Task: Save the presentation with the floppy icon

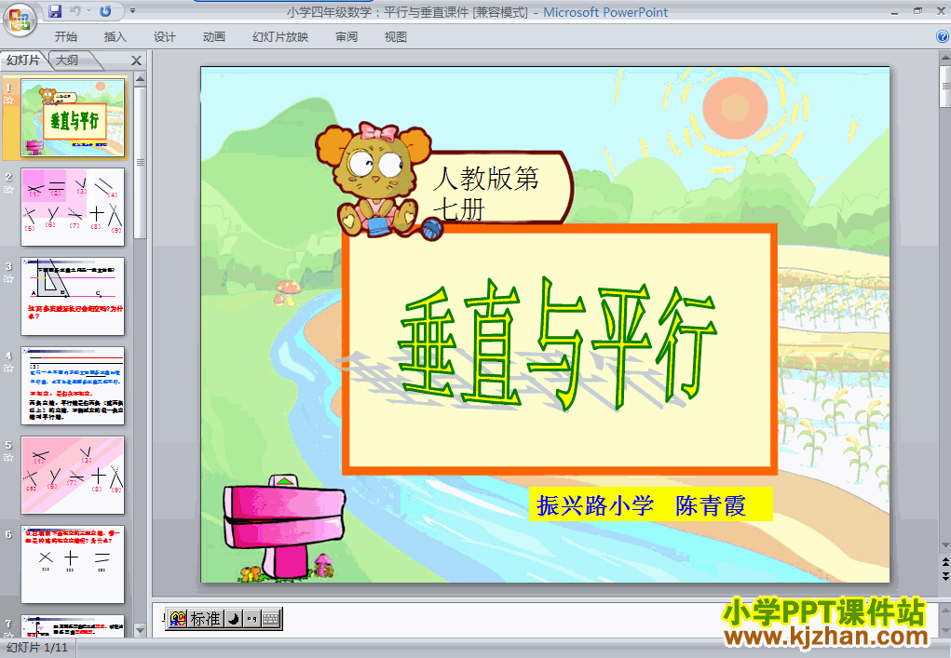Action: (x=55, y=11)
